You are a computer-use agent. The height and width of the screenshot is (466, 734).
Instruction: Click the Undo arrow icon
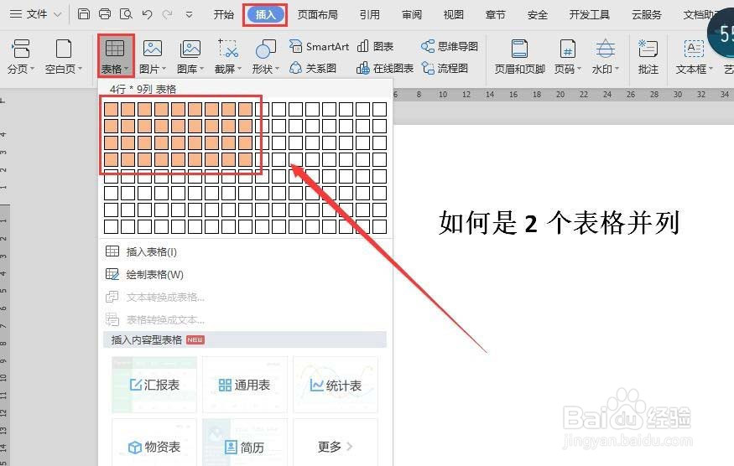pyautogui.click(x=147, y=14)
